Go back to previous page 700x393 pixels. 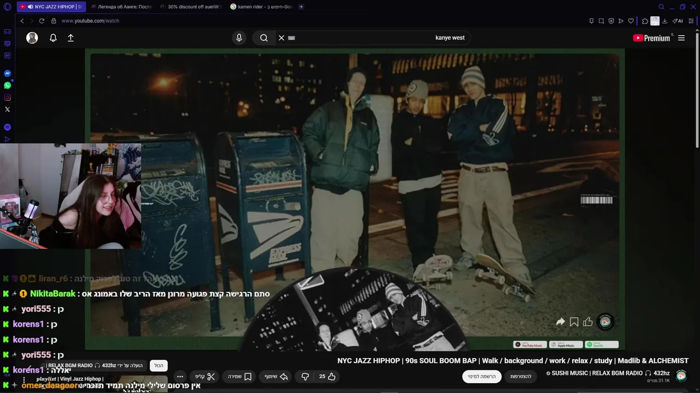coord(22,21)
